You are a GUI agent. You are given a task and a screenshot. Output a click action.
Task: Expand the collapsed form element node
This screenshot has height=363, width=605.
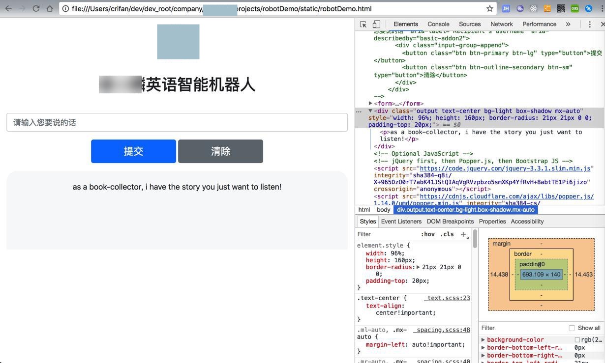point(370,103)
